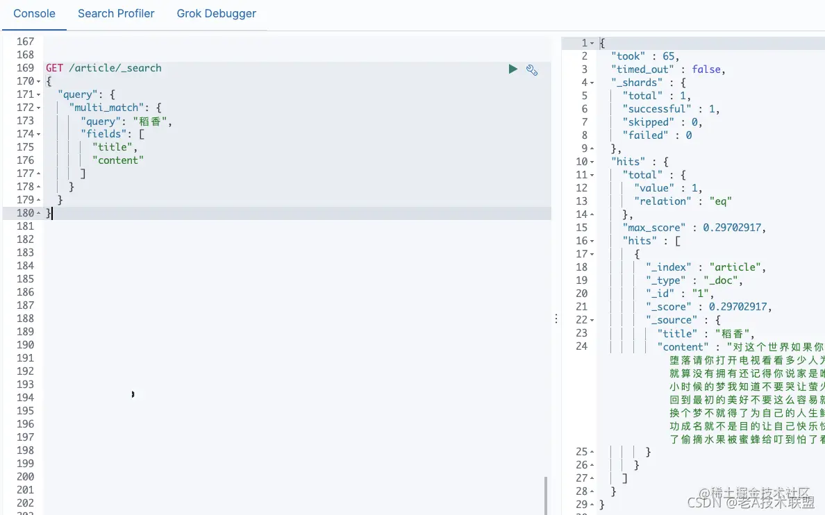825x515 pixels.
Task: Collapse the fold arrow at line 170
Action: point(38,81)
